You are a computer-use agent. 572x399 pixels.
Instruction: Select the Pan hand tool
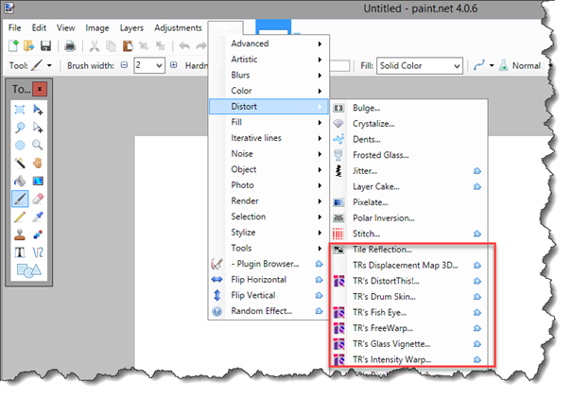click(x=38, y=163)
